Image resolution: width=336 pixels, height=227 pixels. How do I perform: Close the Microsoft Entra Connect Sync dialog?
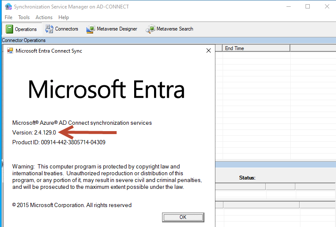coord(208,50)
